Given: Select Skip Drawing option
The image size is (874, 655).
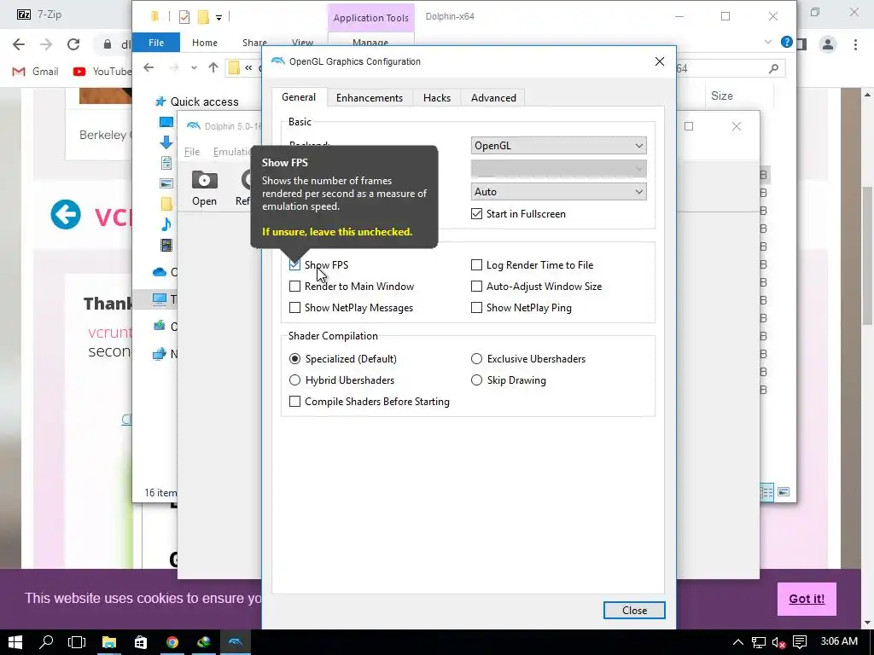Looking at the screenshot, I should coord(476,380).
